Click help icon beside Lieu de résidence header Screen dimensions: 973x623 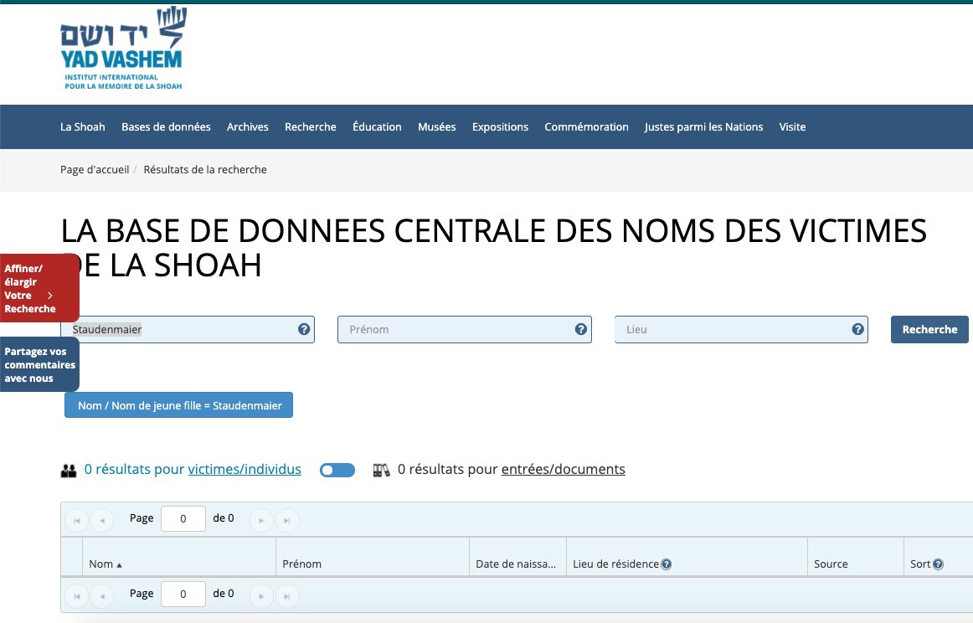(x=667, y=564)
